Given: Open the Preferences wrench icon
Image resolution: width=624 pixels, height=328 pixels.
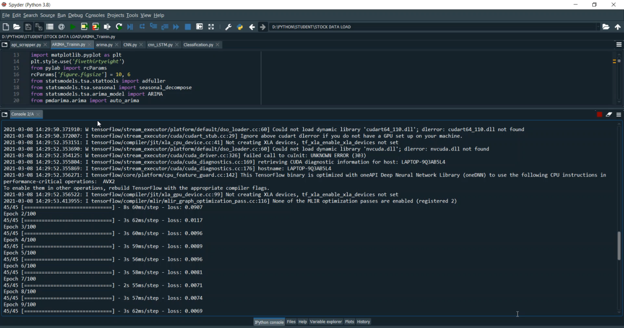Looking at the screenshot, I should [x=228, y=27].
